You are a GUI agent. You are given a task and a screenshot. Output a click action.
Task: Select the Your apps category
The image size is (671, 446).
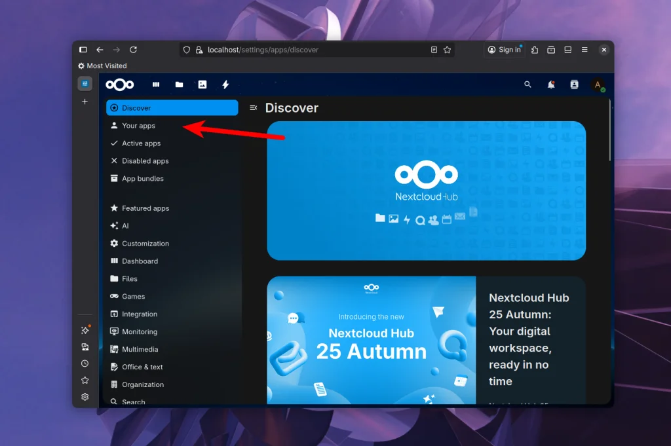click(x=138, y=125)
